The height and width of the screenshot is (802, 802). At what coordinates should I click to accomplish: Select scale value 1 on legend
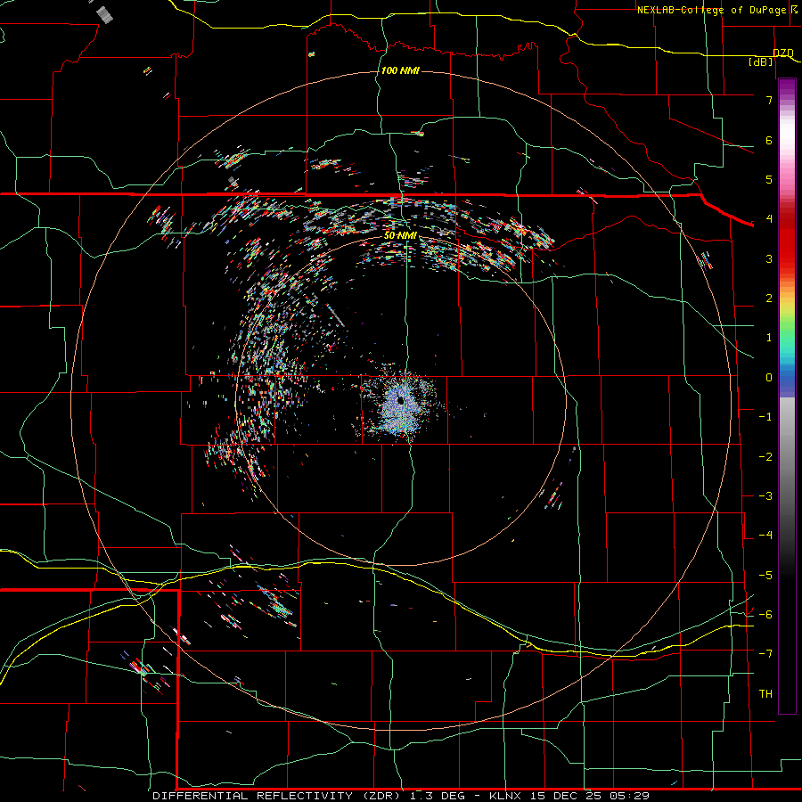769,338
